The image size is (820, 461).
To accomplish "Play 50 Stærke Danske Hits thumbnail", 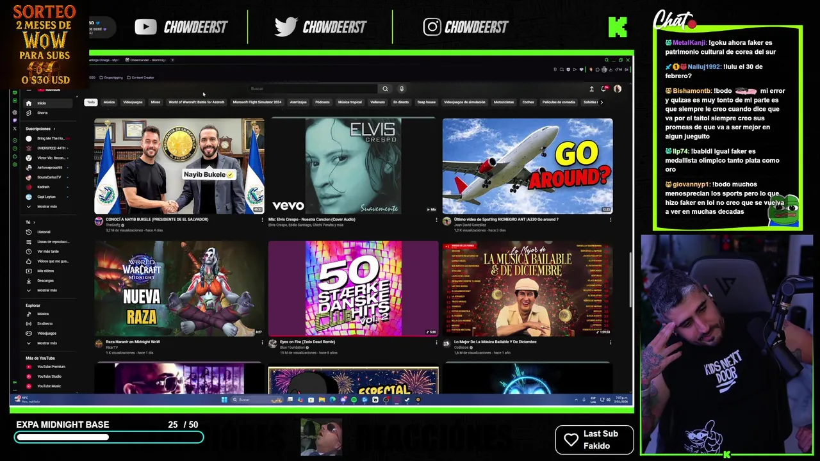I will (x=354, y=289).
